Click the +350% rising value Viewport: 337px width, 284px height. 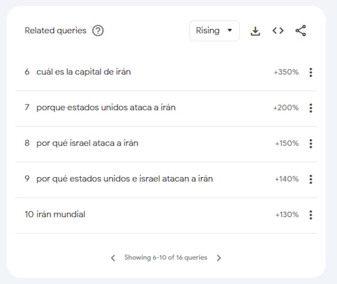tap(286, 72)
